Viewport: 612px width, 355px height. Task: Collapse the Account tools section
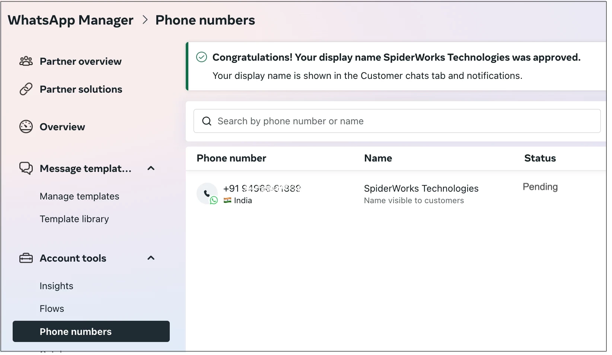(x=150, y=258)
